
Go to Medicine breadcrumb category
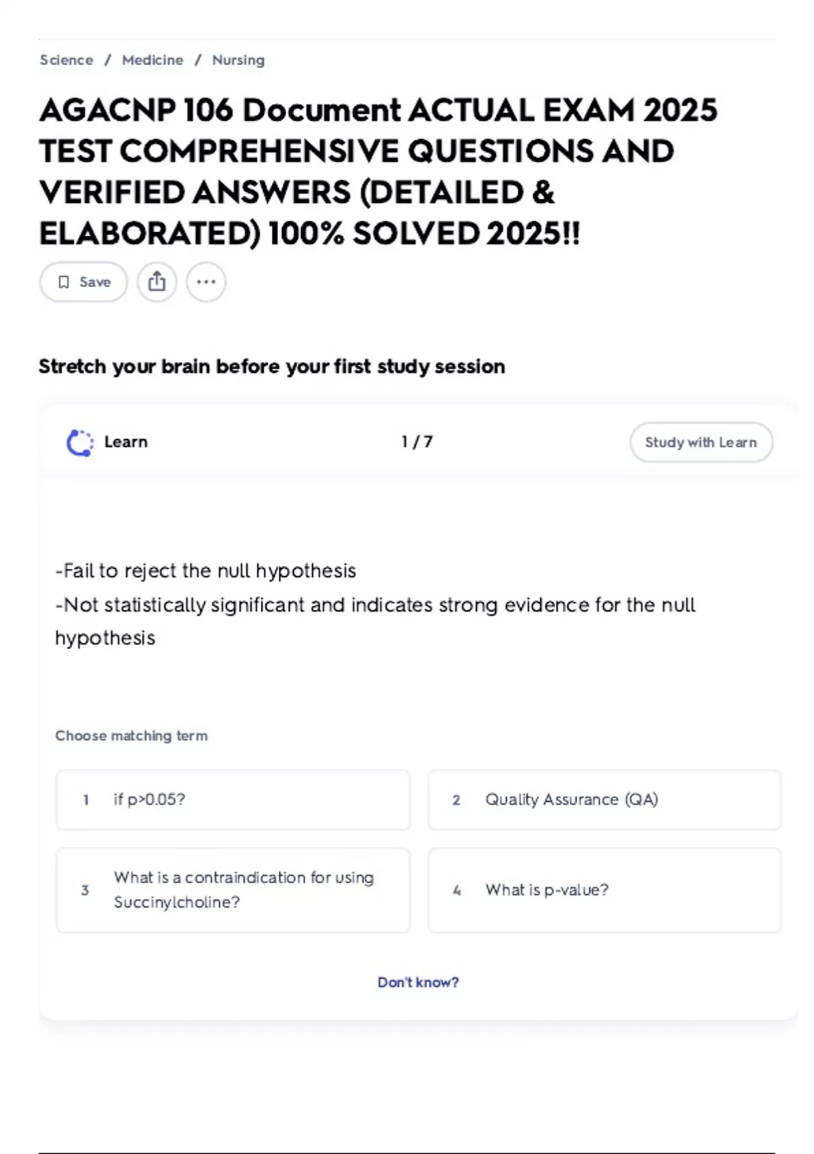(x=153, y=60)
